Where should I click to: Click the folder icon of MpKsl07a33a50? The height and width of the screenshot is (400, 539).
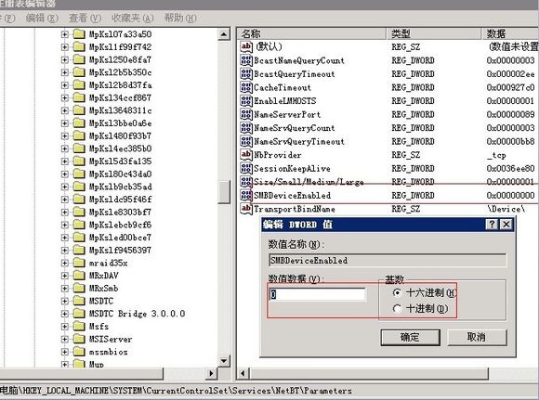click(x=79, y=34)
